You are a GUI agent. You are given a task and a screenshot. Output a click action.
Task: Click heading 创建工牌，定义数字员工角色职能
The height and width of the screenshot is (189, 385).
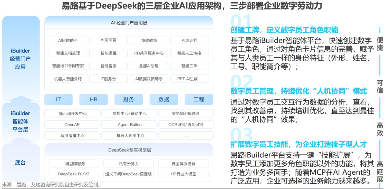click(284, 30)
